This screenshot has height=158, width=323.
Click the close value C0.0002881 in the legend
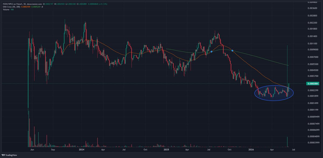82,4
